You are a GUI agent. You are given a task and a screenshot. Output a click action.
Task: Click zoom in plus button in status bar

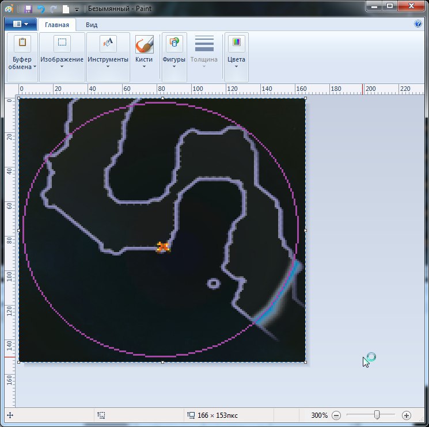[407, 415]
